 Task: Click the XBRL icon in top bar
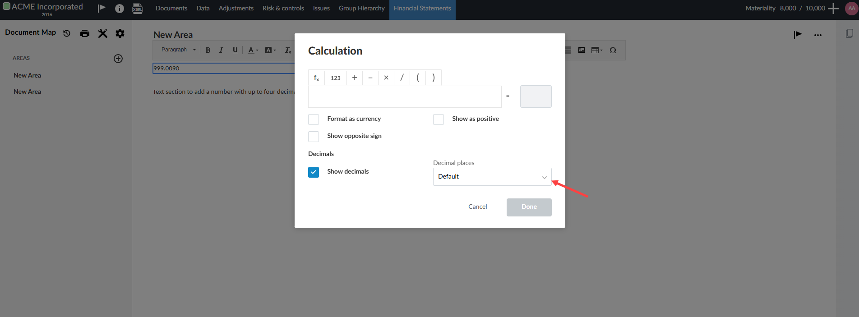(138, 9)
